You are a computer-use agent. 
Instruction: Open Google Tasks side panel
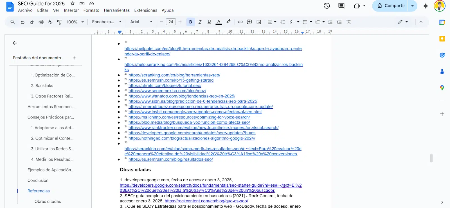click(442, 55)
